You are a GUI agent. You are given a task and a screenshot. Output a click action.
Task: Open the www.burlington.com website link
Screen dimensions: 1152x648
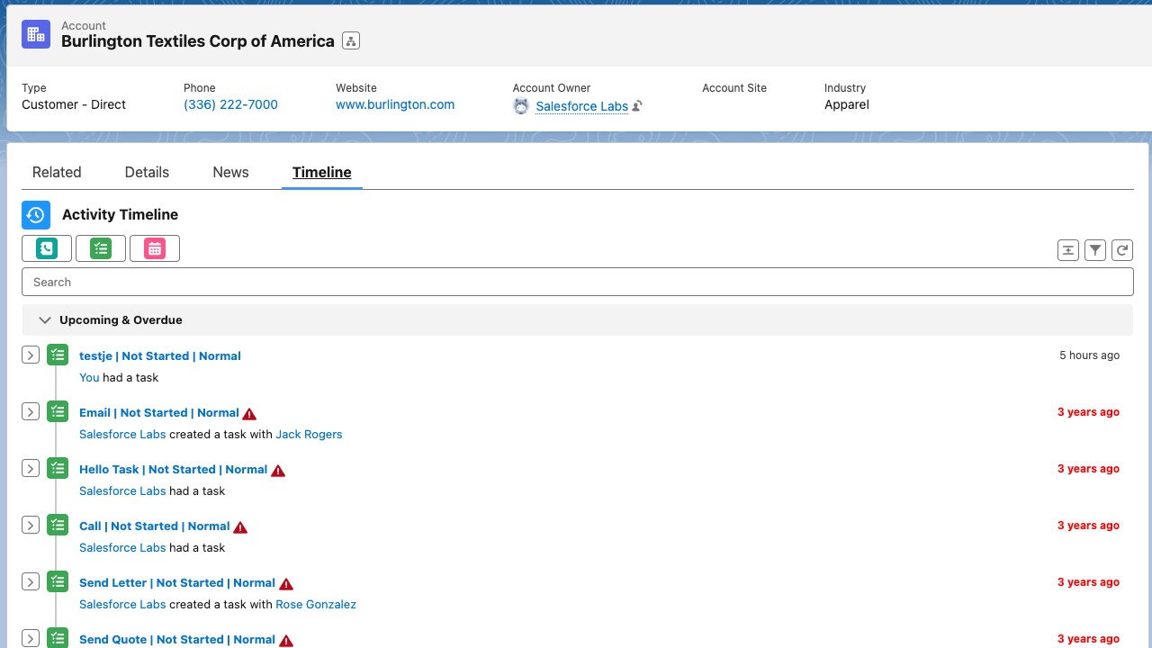(395, 104)
